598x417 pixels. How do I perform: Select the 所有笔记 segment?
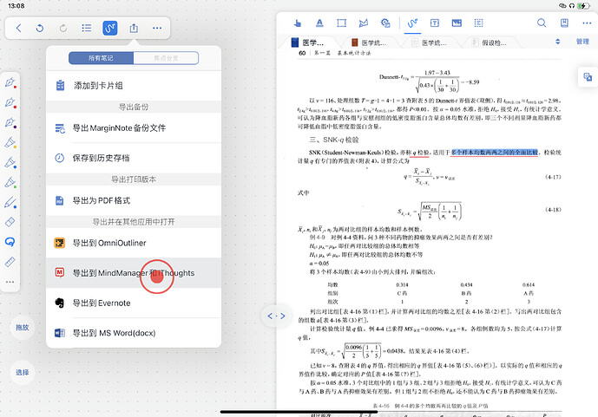click(x=101, y=58)
